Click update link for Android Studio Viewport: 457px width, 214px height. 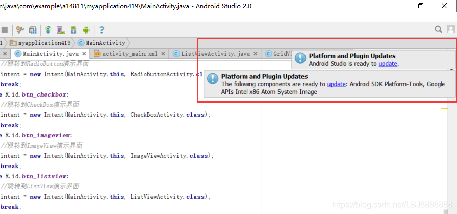(x=388, y=64)
